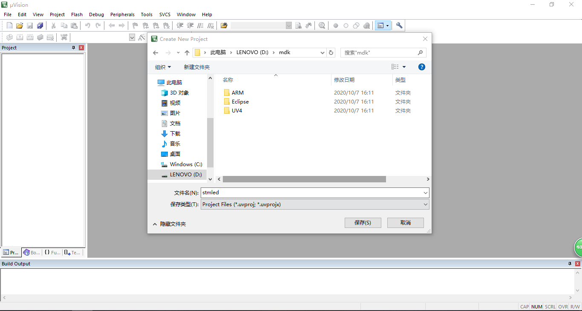582x311 pixels.
Task: Navigate backwards with the left arrow
Action: pyautogui.click(x=112, y=26)
